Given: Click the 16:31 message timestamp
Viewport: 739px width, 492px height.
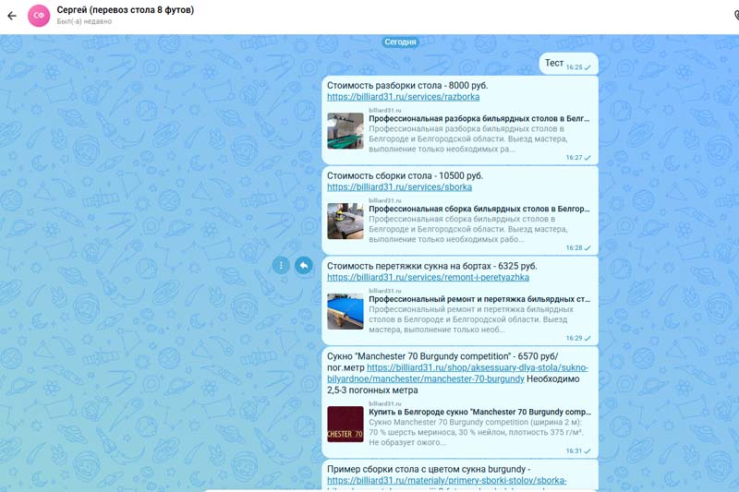Looking at the screenshot, I should pyautogui.click(x=574, y=451).
